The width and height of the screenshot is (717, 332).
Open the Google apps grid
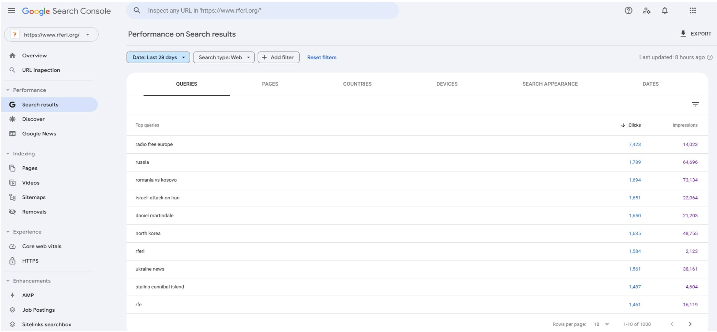693,11
